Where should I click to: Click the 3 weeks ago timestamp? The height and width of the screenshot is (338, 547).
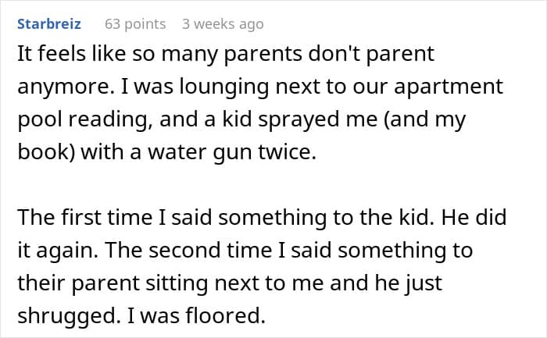[223, 24]
